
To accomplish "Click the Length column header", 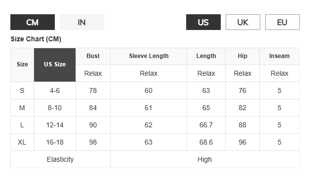I will tap(206, 57).
